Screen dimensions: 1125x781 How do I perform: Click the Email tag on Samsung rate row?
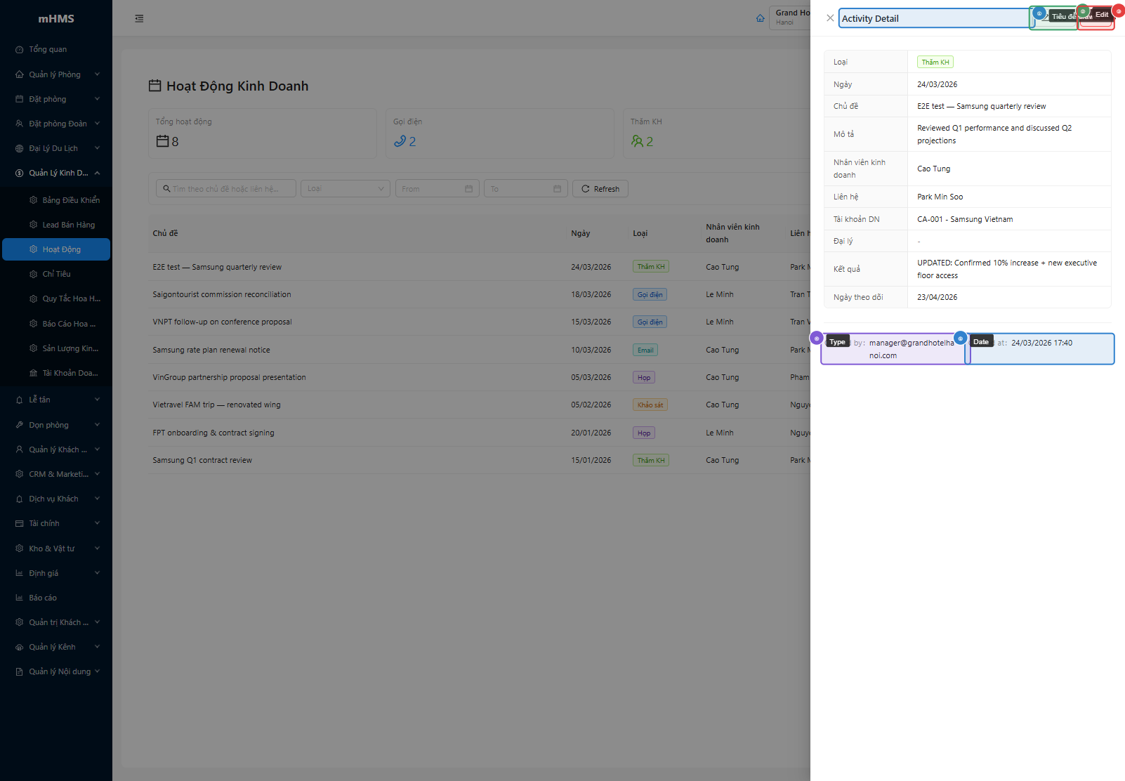(x=645, y=350)
